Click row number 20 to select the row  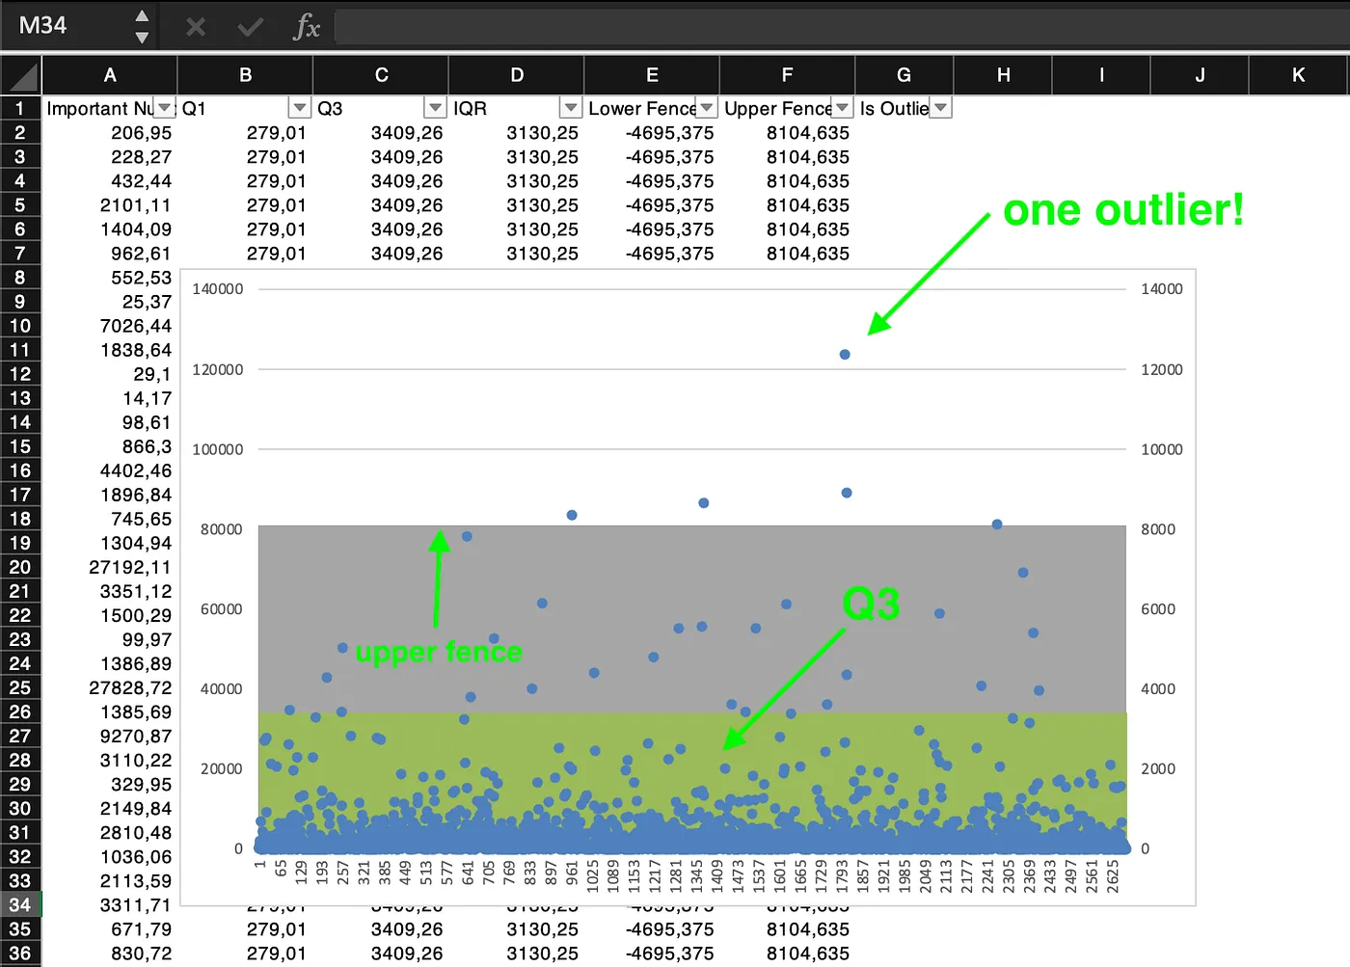(x=20, y=567)
